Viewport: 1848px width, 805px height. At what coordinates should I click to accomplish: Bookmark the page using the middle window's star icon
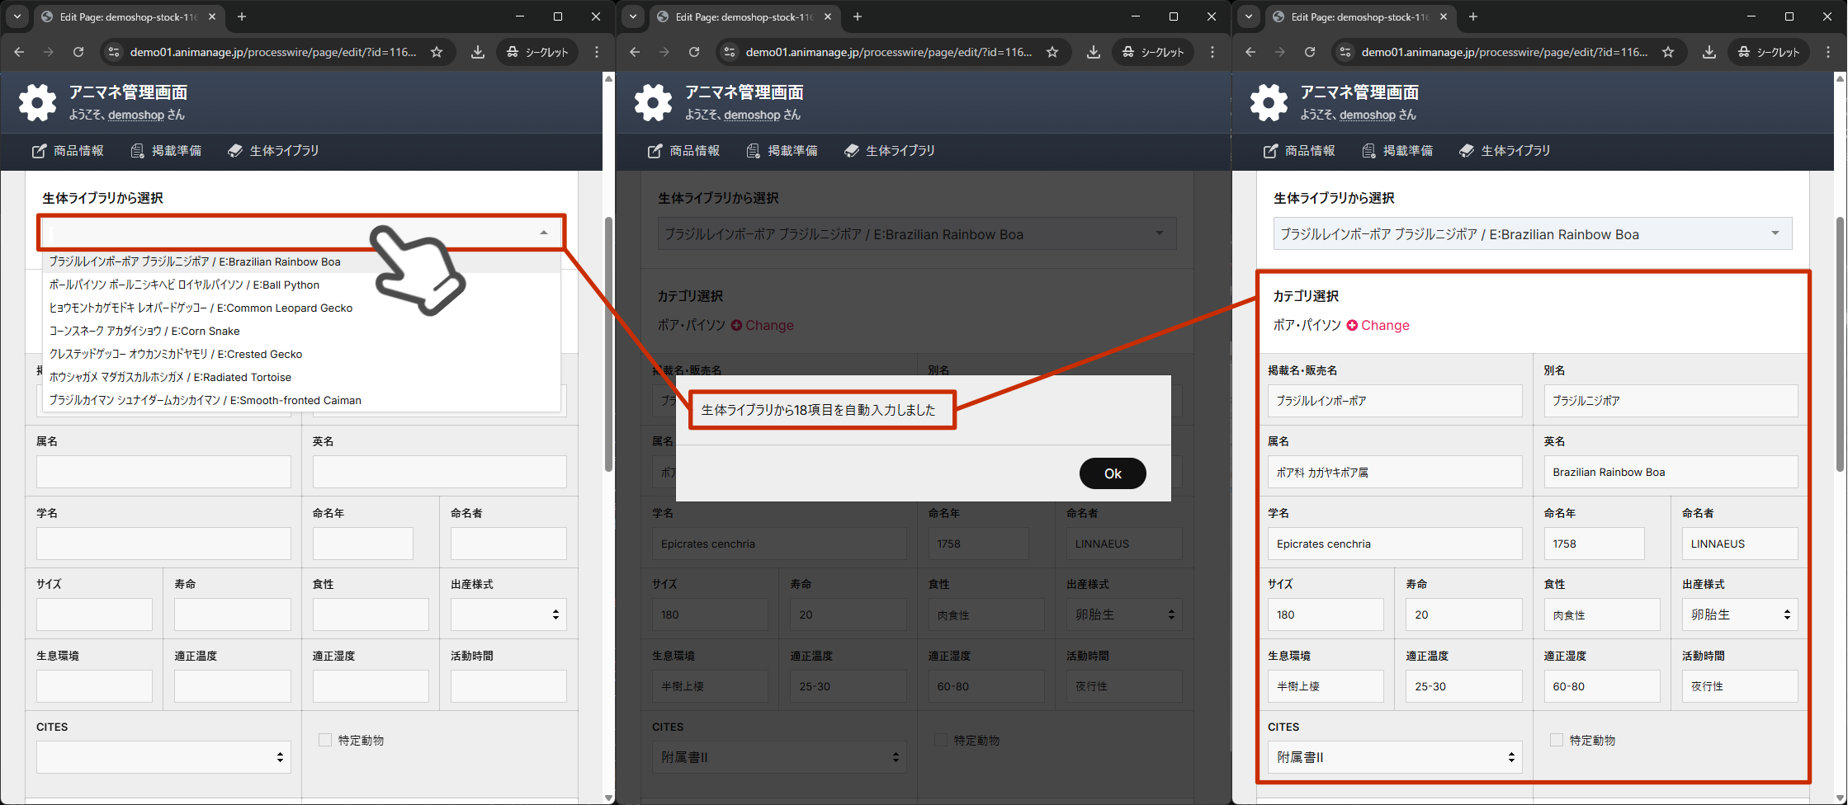pyautogui.click(x=1052, y=52)
